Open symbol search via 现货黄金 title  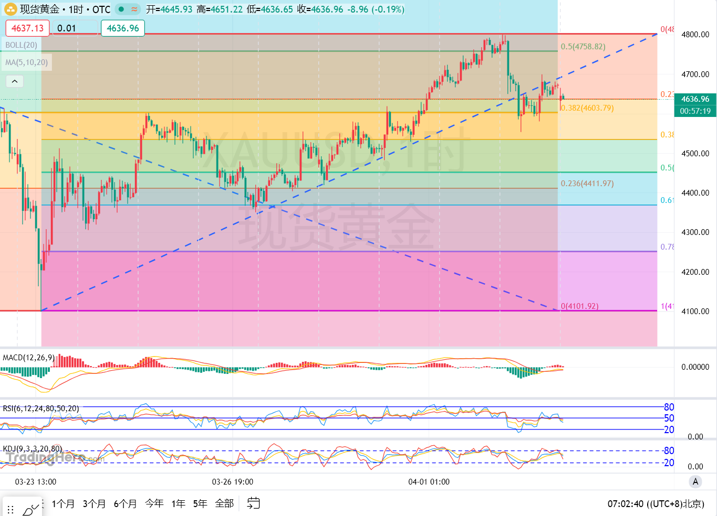(x=40, y=9)
